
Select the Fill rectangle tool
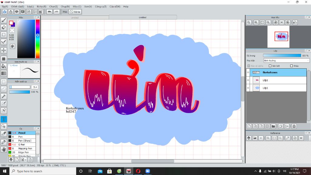(4, 59)
